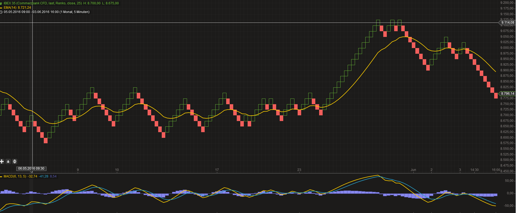The height and width of the screenshot is (213, 517).
Task: Click the clock icon next to date range
Action: tap(1, 12)
